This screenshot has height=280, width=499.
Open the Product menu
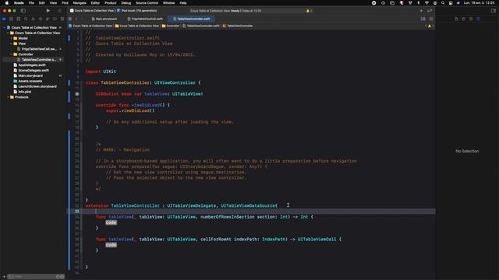(111, 3)
